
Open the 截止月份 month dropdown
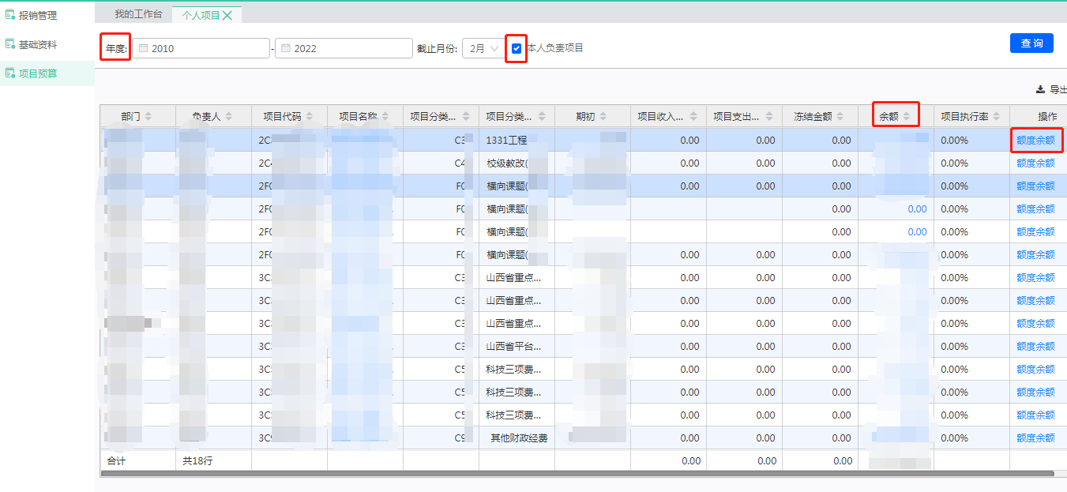483,48
